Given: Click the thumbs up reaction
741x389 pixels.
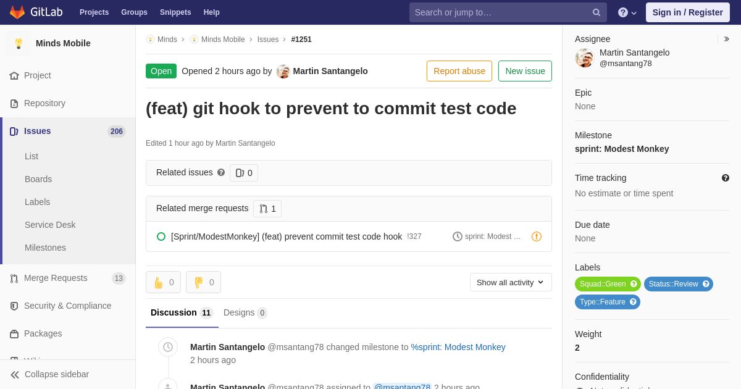Looking at the screenshot, I should pyautogui.click(x=163, y=282).
